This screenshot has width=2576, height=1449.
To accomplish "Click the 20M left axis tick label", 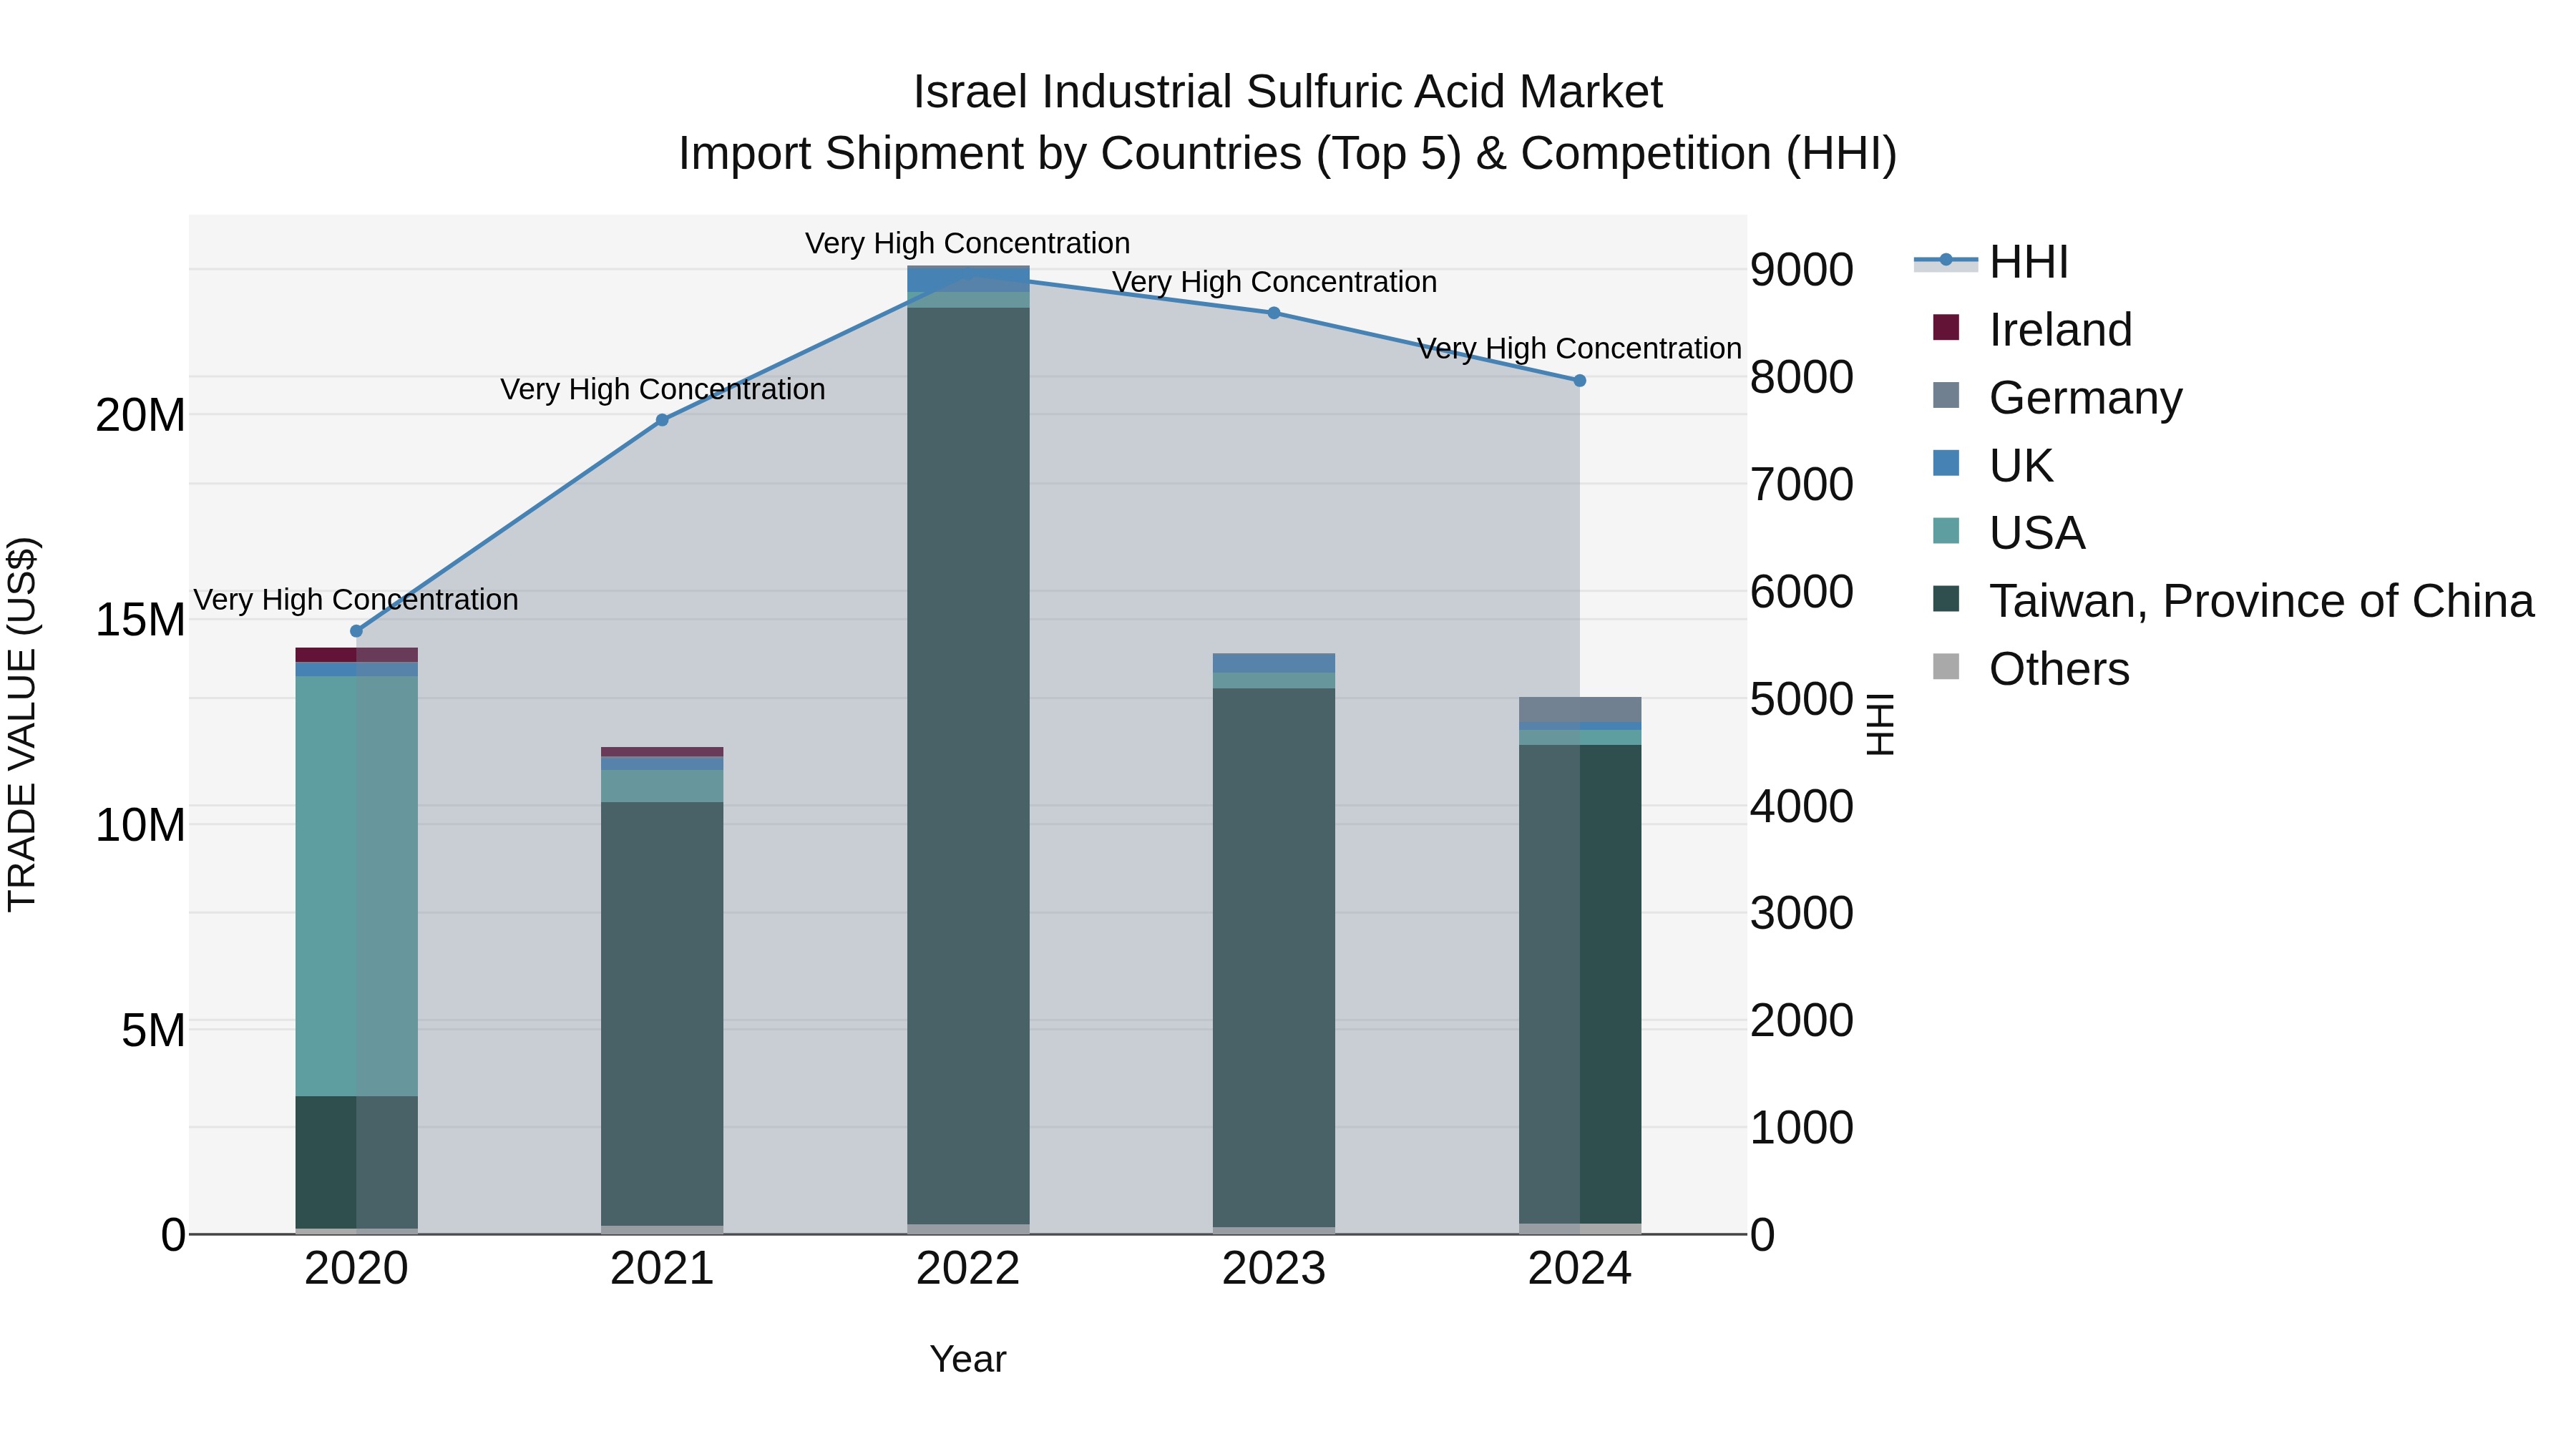I will [141, 415].
